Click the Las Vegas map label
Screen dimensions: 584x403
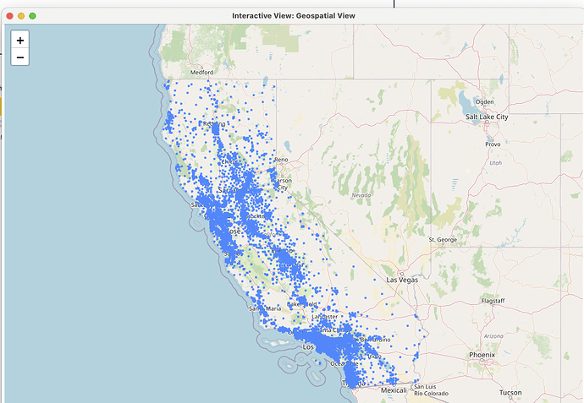(403, 279)
